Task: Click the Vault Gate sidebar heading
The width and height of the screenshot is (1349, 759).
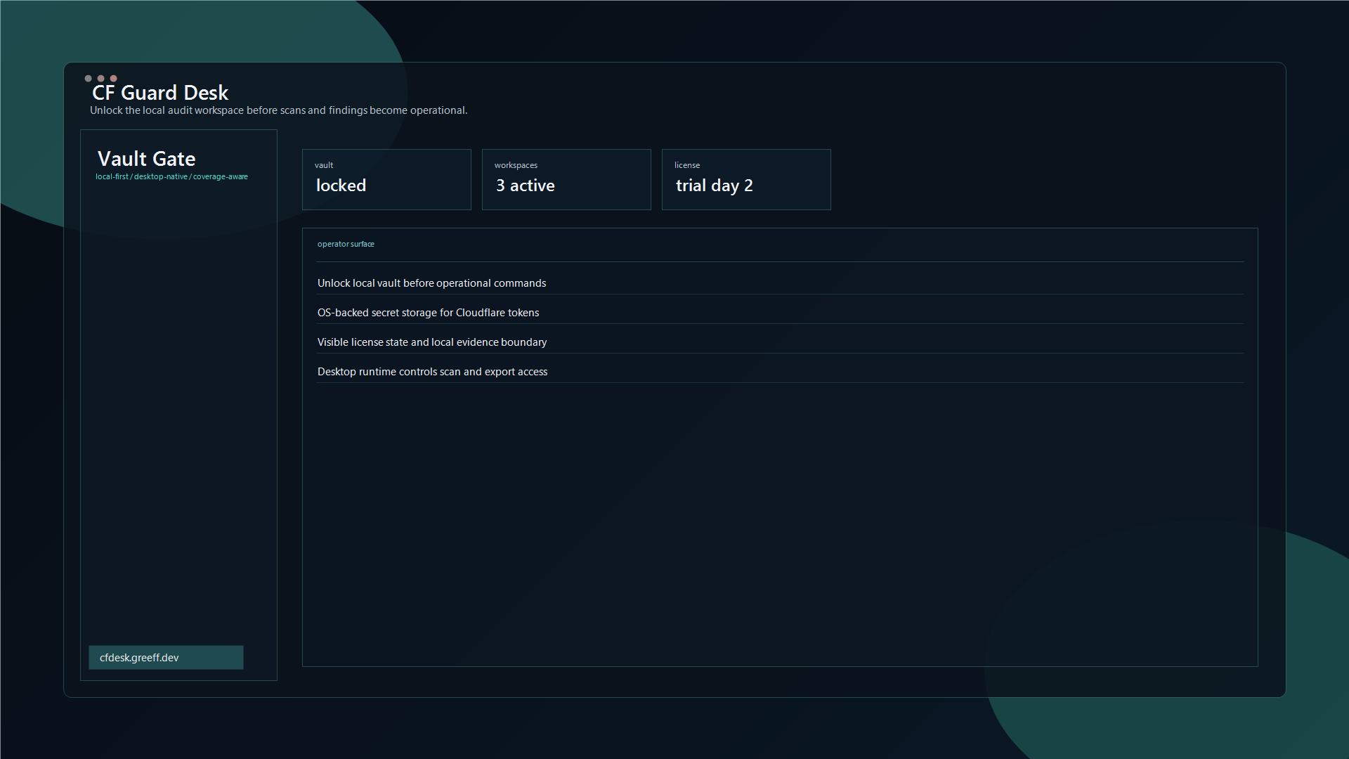Action: [146, 159]
